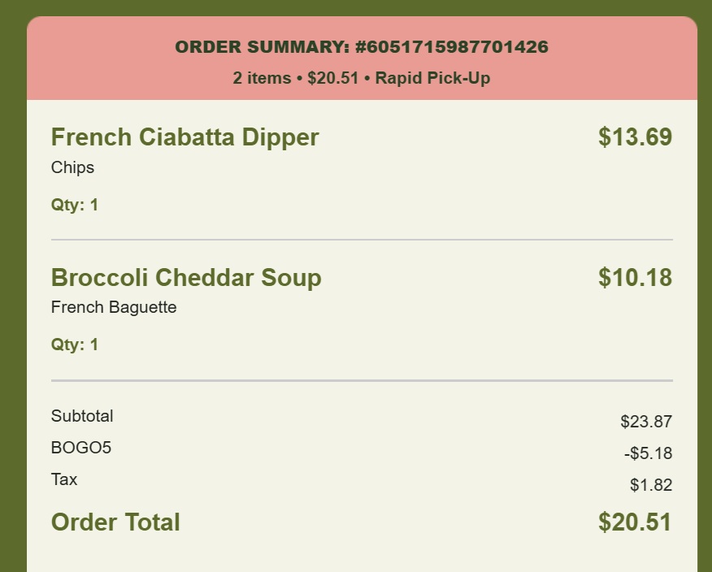
Task: Click the Order Summary number heading
Action: [362, 47]
